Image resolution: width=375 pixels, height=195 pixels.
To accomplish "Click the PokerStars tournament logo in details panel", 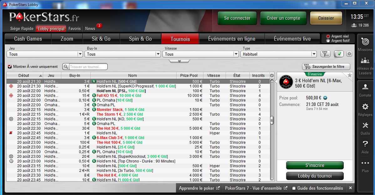I will (286, 82).
